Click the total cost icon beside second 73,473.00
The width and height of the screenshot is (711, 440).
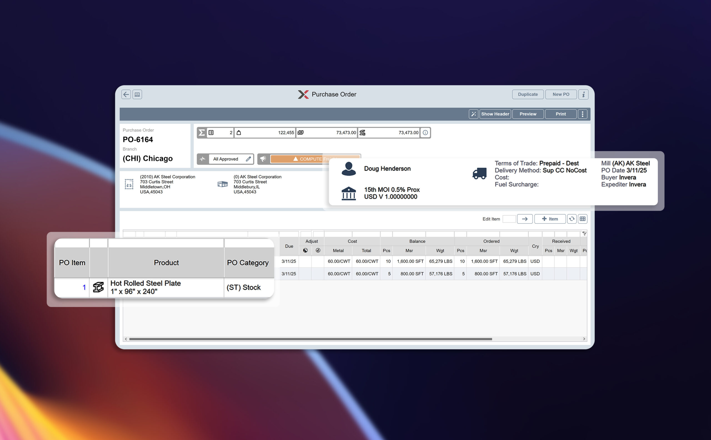click(362, 133)
